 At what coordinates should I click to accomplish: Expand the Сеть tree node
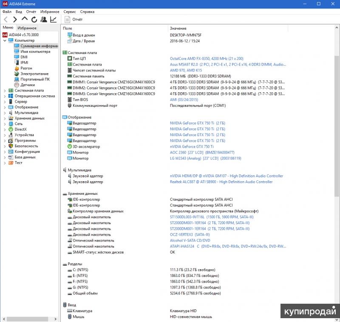point(5,124)
